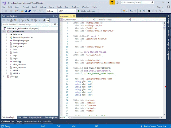
Task: Collapse the include block at line 30
Action: [x=74, y=100]
